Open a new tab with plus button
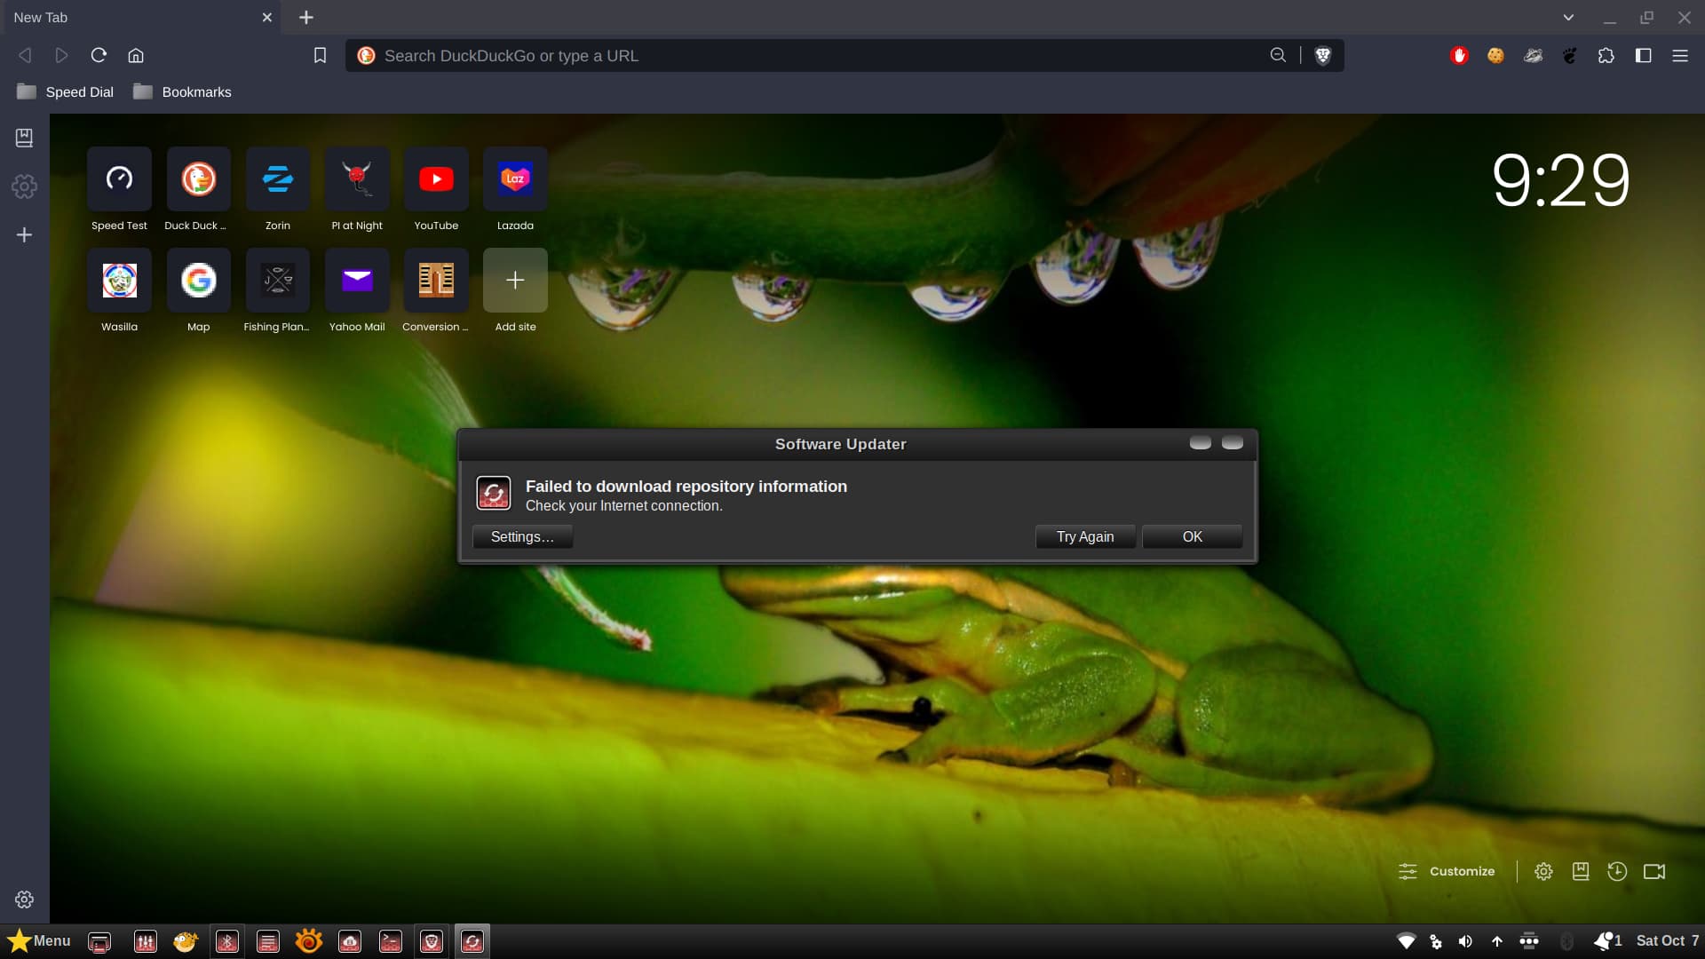The height and width of the screenshot is (959, 1705). coord(305,17)
